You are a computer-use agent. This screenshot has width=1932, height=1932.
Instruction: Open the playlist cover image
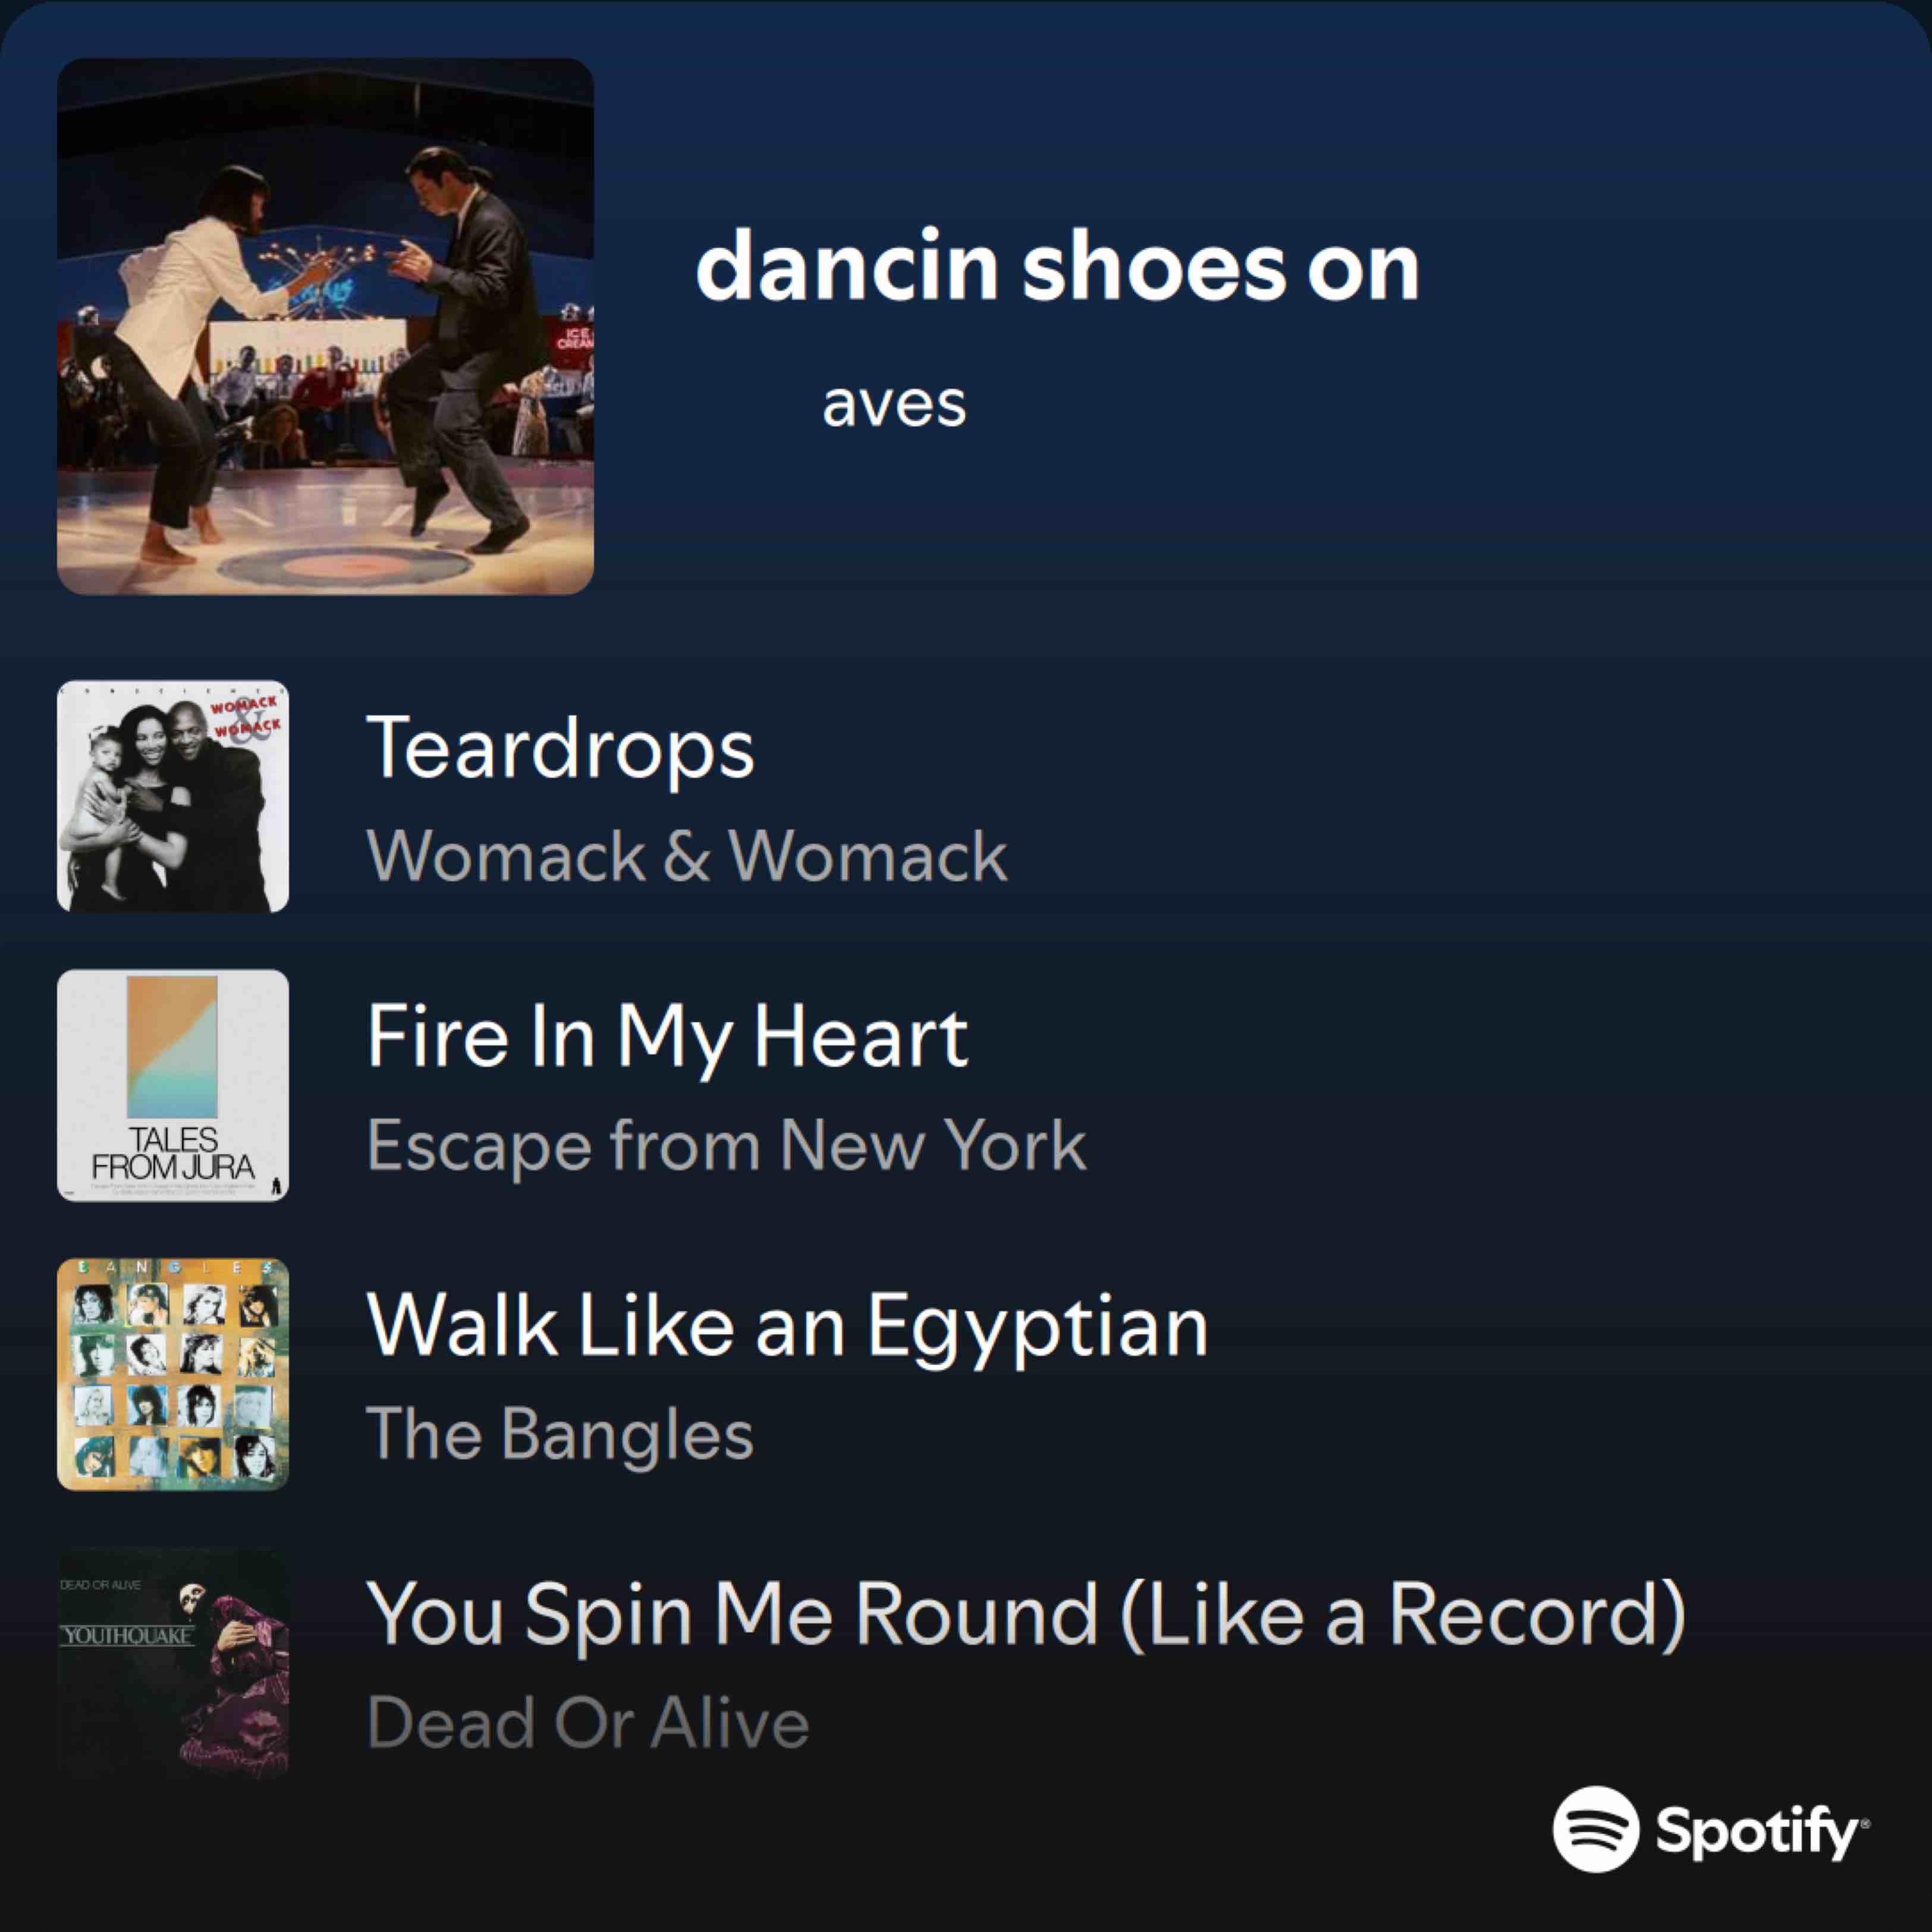(x=325, y=326)
